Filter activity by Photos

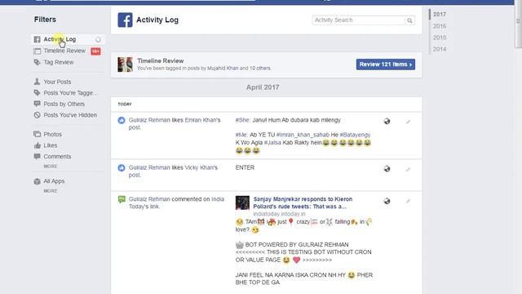pos(52,134)
